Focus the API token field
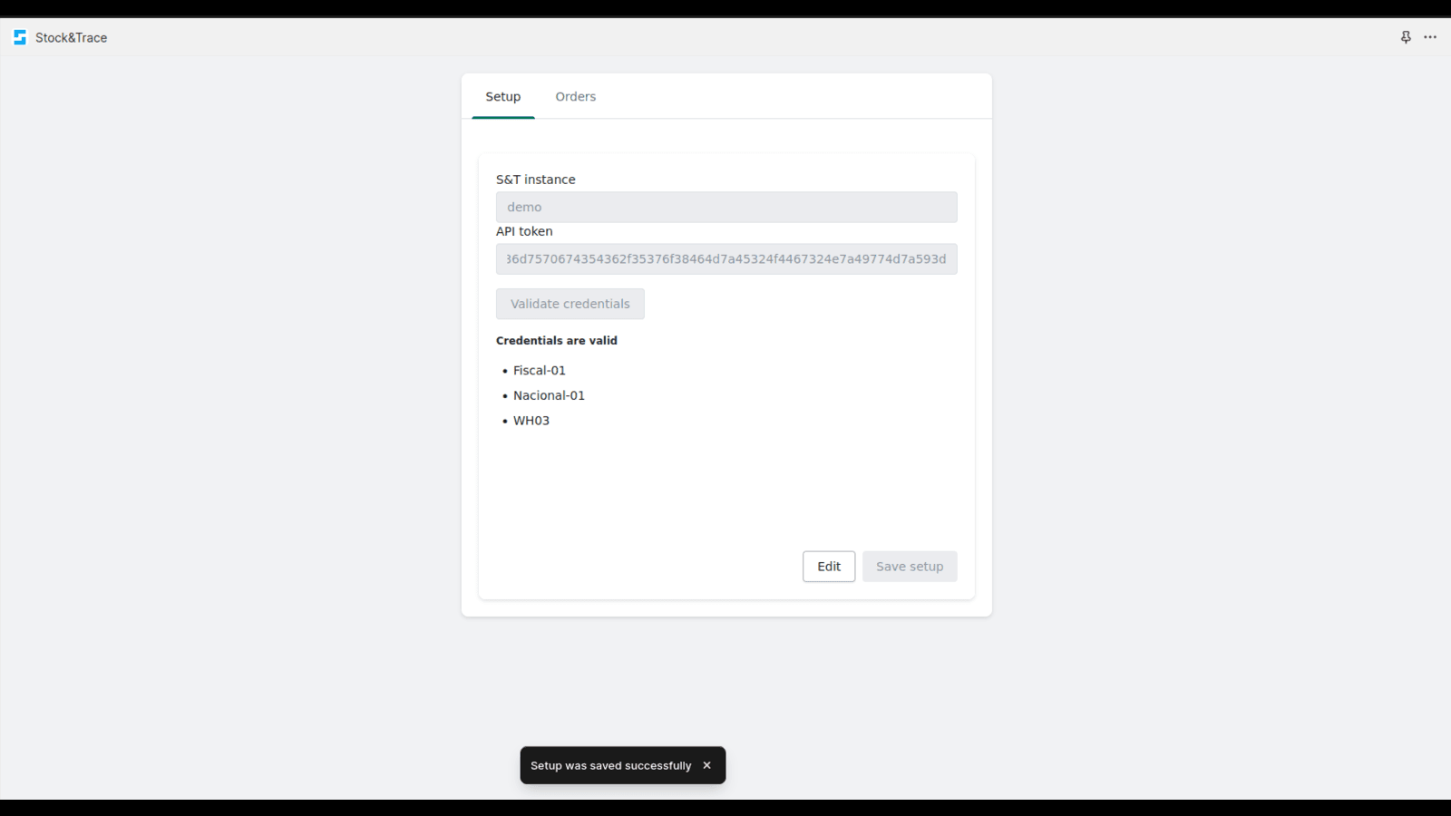The width and height of the screenshot is (1451, 816). [x=726, y=259]
